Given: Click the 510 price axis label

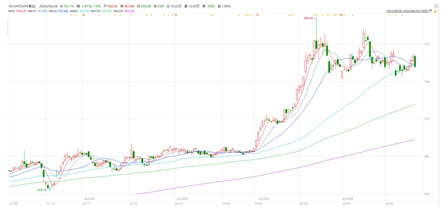Looking at the screenshot, I should 427,119.
